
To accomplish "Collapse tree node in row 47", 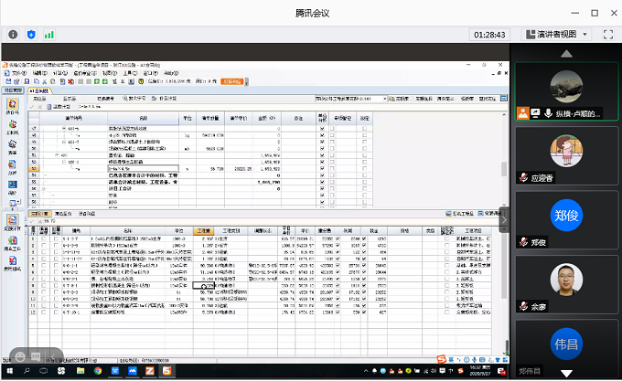I will pos(64,128).
